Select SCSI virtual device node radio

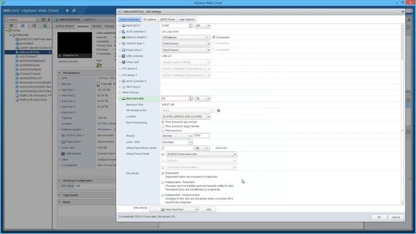tap(162, 155)
